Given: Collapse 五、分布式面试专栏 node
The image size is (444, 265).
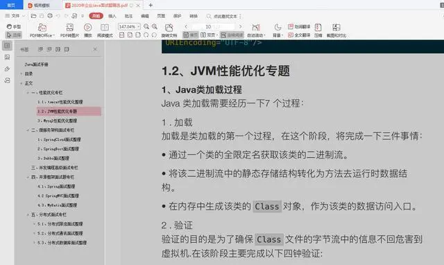Looking at the screenshot, I should point(28,214).
